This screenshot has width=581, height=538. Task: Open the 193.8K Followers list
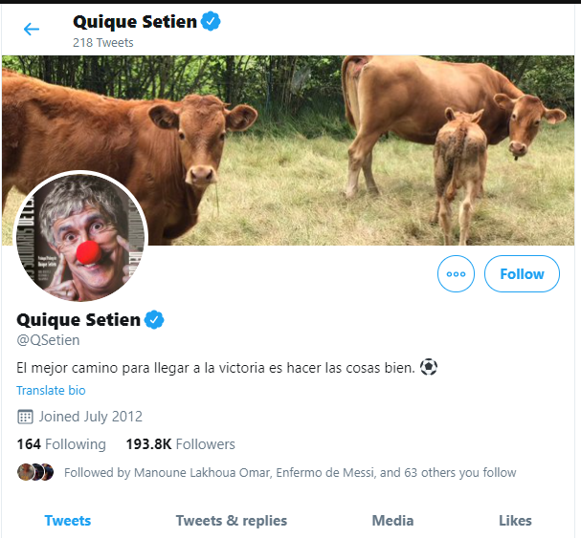click(180, 444)
